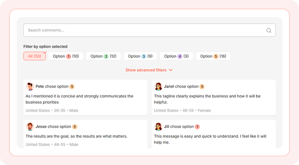This screenshot has width=299, height=165.
Task: Click the 'Filter by option selected' label
Action: point(46,47)
